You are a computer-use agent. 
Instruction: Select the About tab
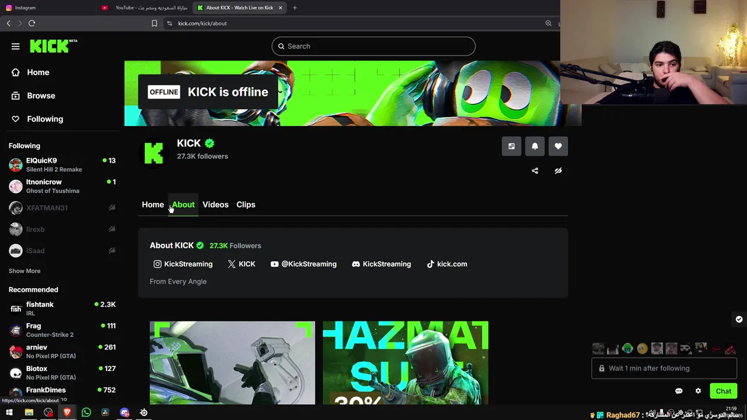[x=183, y=205]
